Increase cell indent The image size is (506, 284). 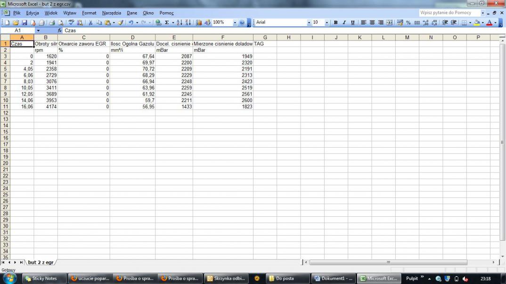[454, 23]
